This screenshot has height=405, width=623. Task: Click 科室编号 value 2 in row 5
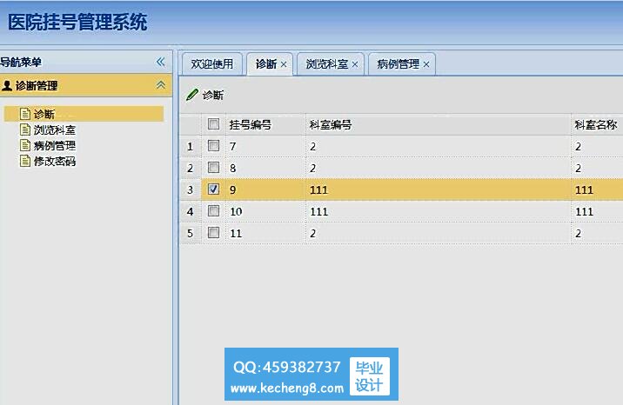pos(312,233)
